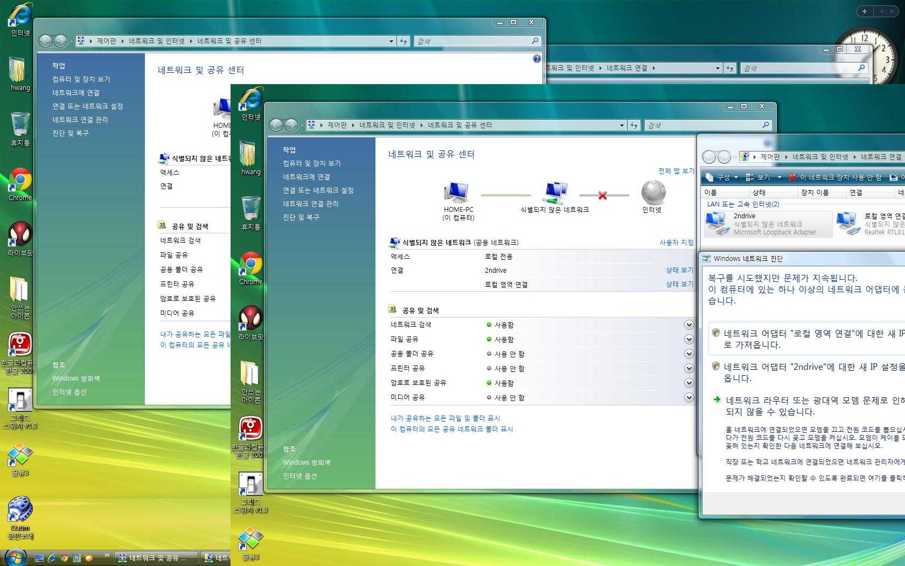
Task: Click the LAN 또는 고속 인터넷(2) group header
Action: pyautogui.click(x=743, y=204)
